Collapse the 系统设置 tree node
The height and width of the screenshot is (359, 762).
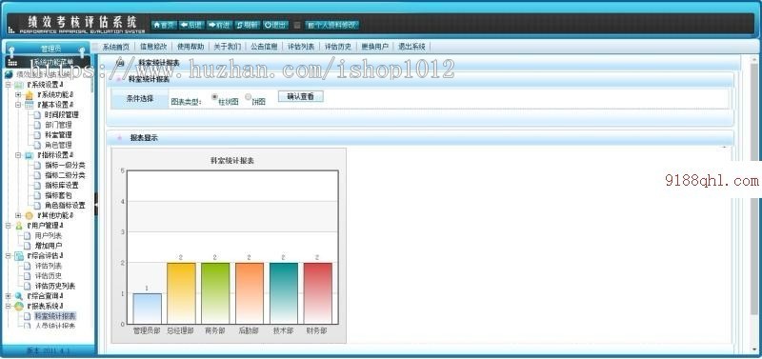tap(9, 85)
